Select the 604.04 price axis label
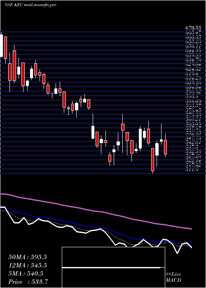The image size is (206, 288). tap(193, 88)
